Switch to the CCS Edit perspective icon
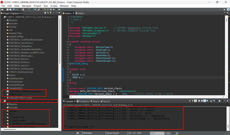 [228, 10]
